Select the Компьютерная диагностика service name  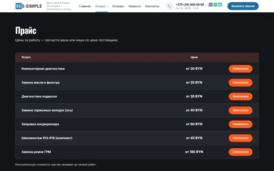coord(43,69)
